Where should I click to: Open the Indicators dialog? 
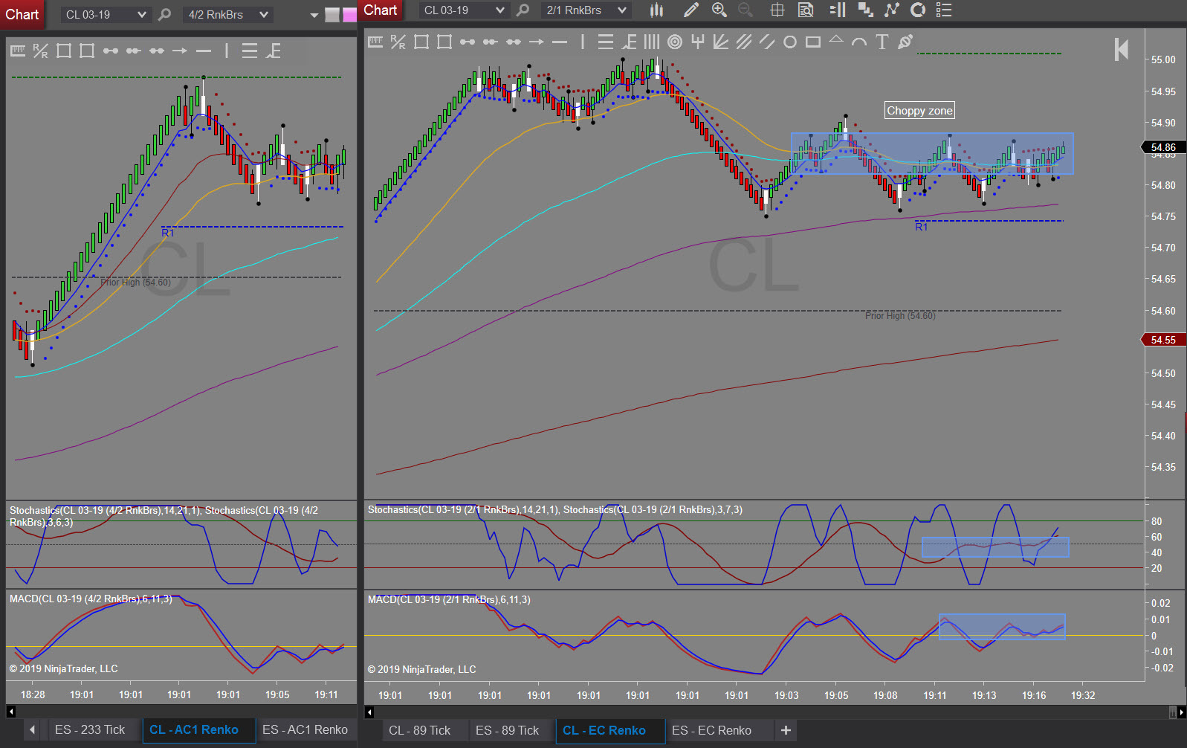click(892, 10)
